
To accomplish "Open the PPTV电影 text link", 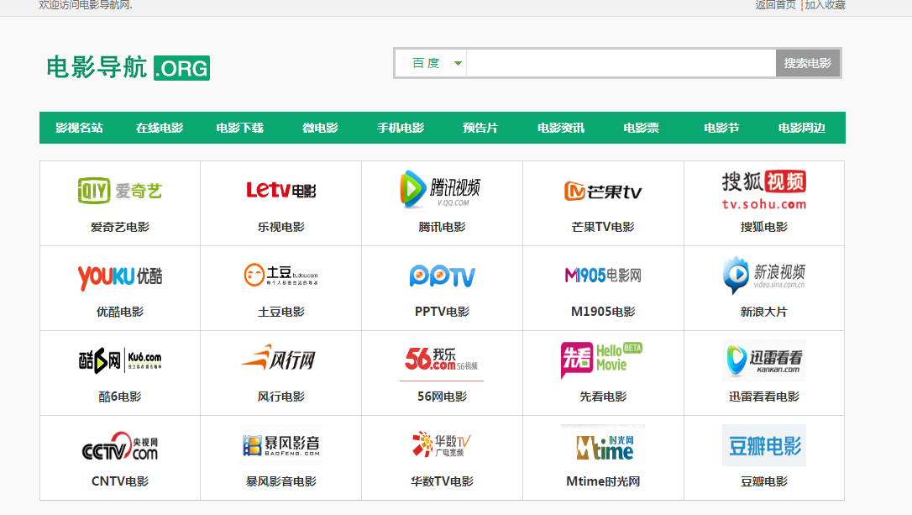I will [442, 312].
